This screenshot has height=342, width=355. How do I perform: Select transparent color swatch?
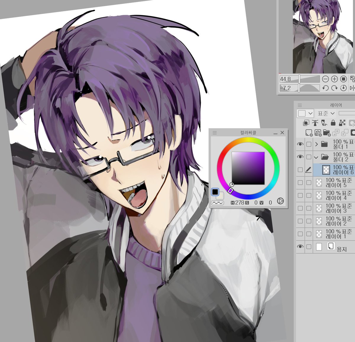[x=218, y=203]
